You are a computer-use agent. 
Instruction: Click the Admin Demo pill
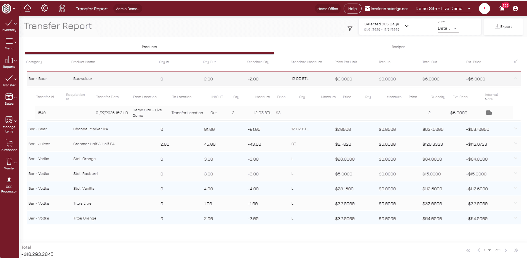pyautogui.click(x=128, y=9)
